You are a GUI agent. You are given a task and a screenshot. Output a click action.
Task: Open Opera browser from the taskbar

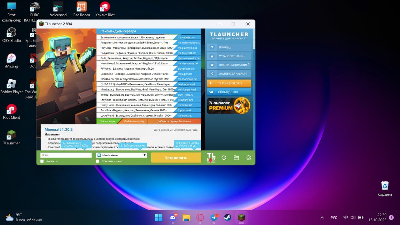tap(200, 217)
